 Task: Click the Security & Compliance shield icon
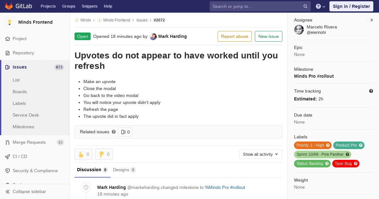8,171
